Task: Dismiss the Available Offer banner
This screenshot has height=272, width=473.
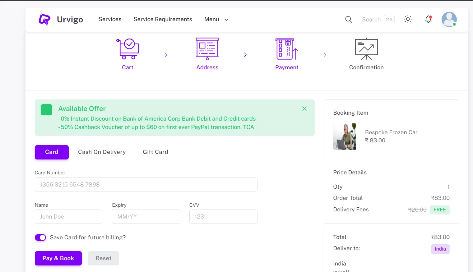Action: 304,108
